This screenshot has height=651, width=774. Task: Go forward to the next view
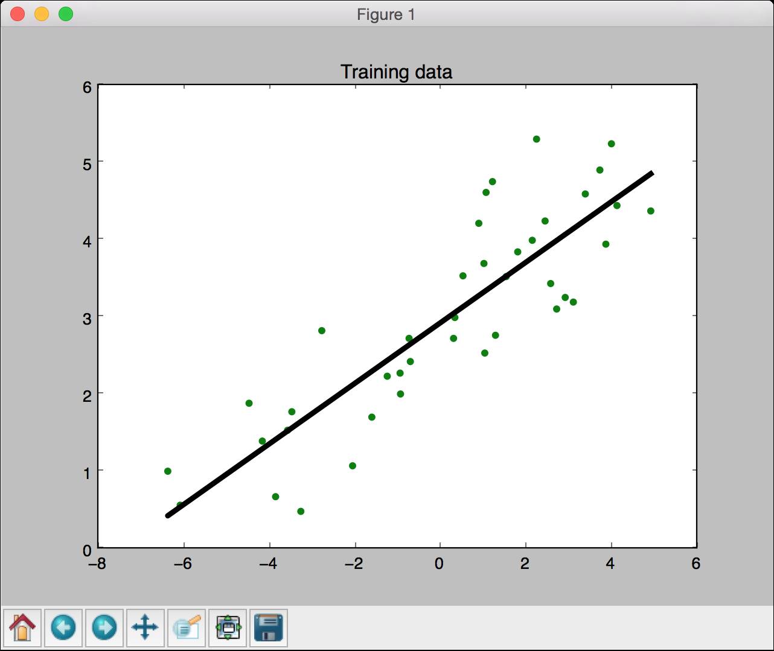[x=104, y=628]
